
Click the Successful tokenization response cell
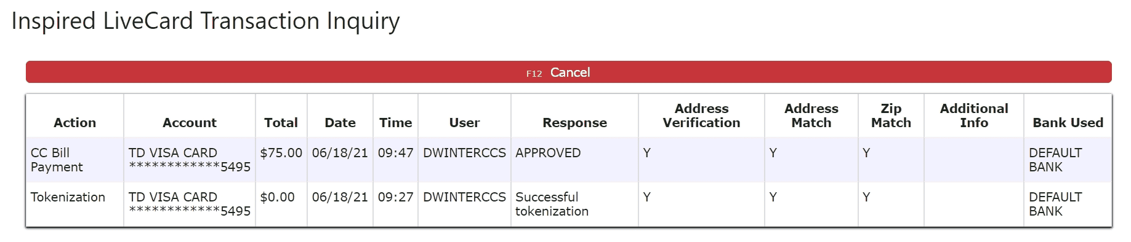point(552,204)
